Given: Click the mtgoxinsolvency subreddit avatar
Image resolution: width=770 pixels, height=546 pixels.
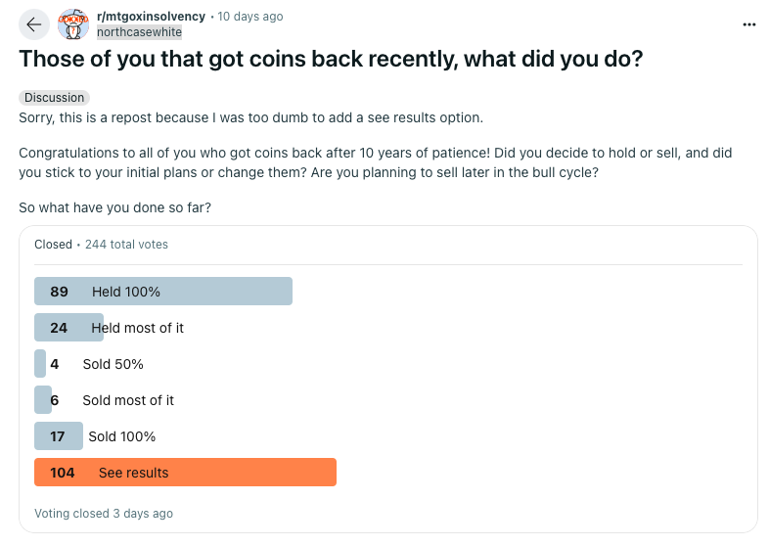Looking at the screenshot, I should [73, 24].
